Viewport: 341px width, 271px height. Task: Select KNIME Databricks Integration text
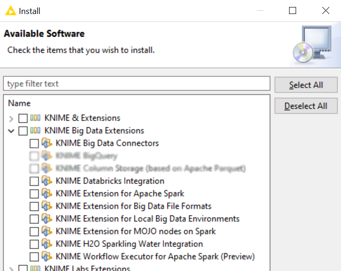[x=110, y=181]
